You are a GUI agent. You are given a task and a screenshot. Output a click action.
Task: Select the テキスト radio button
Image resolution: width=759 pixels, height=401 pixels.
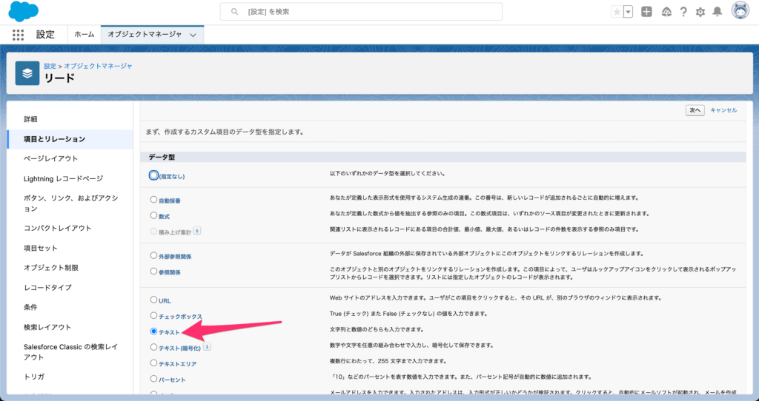click(x=153, y=332)
